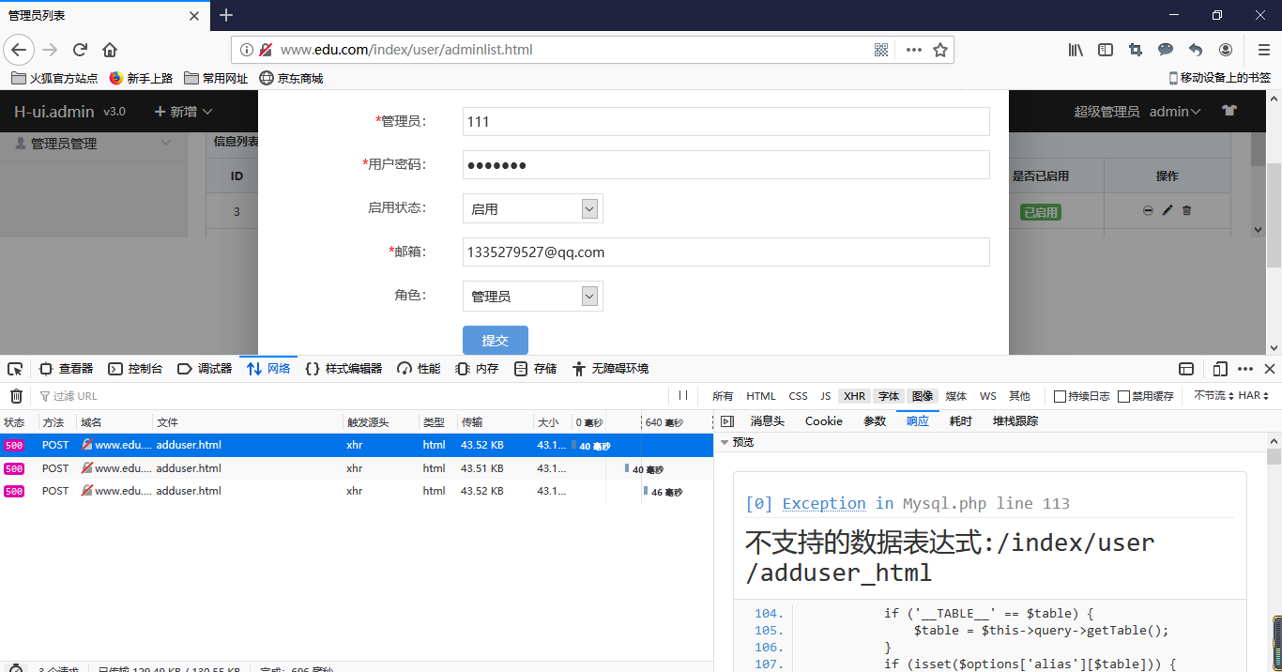
Task: Switch to the 消息头 headers tab
Action: point(767,420)
